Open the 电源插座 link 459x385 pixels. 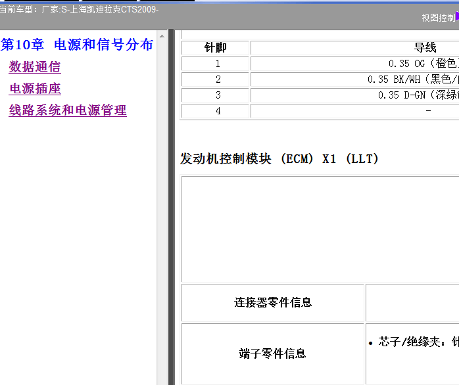[x=35, y=89]
